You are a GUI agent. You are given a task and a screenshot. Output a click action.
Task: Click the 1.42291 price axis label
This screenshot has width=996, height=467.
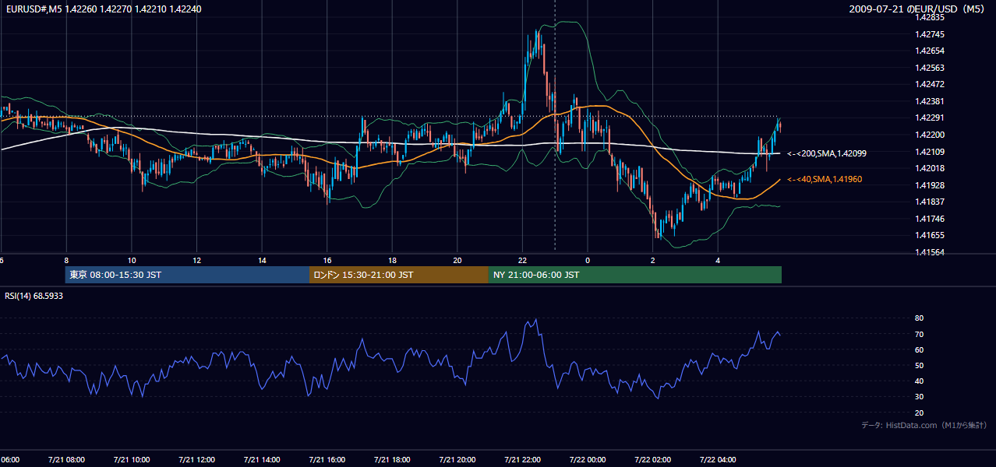coord(931,118)
